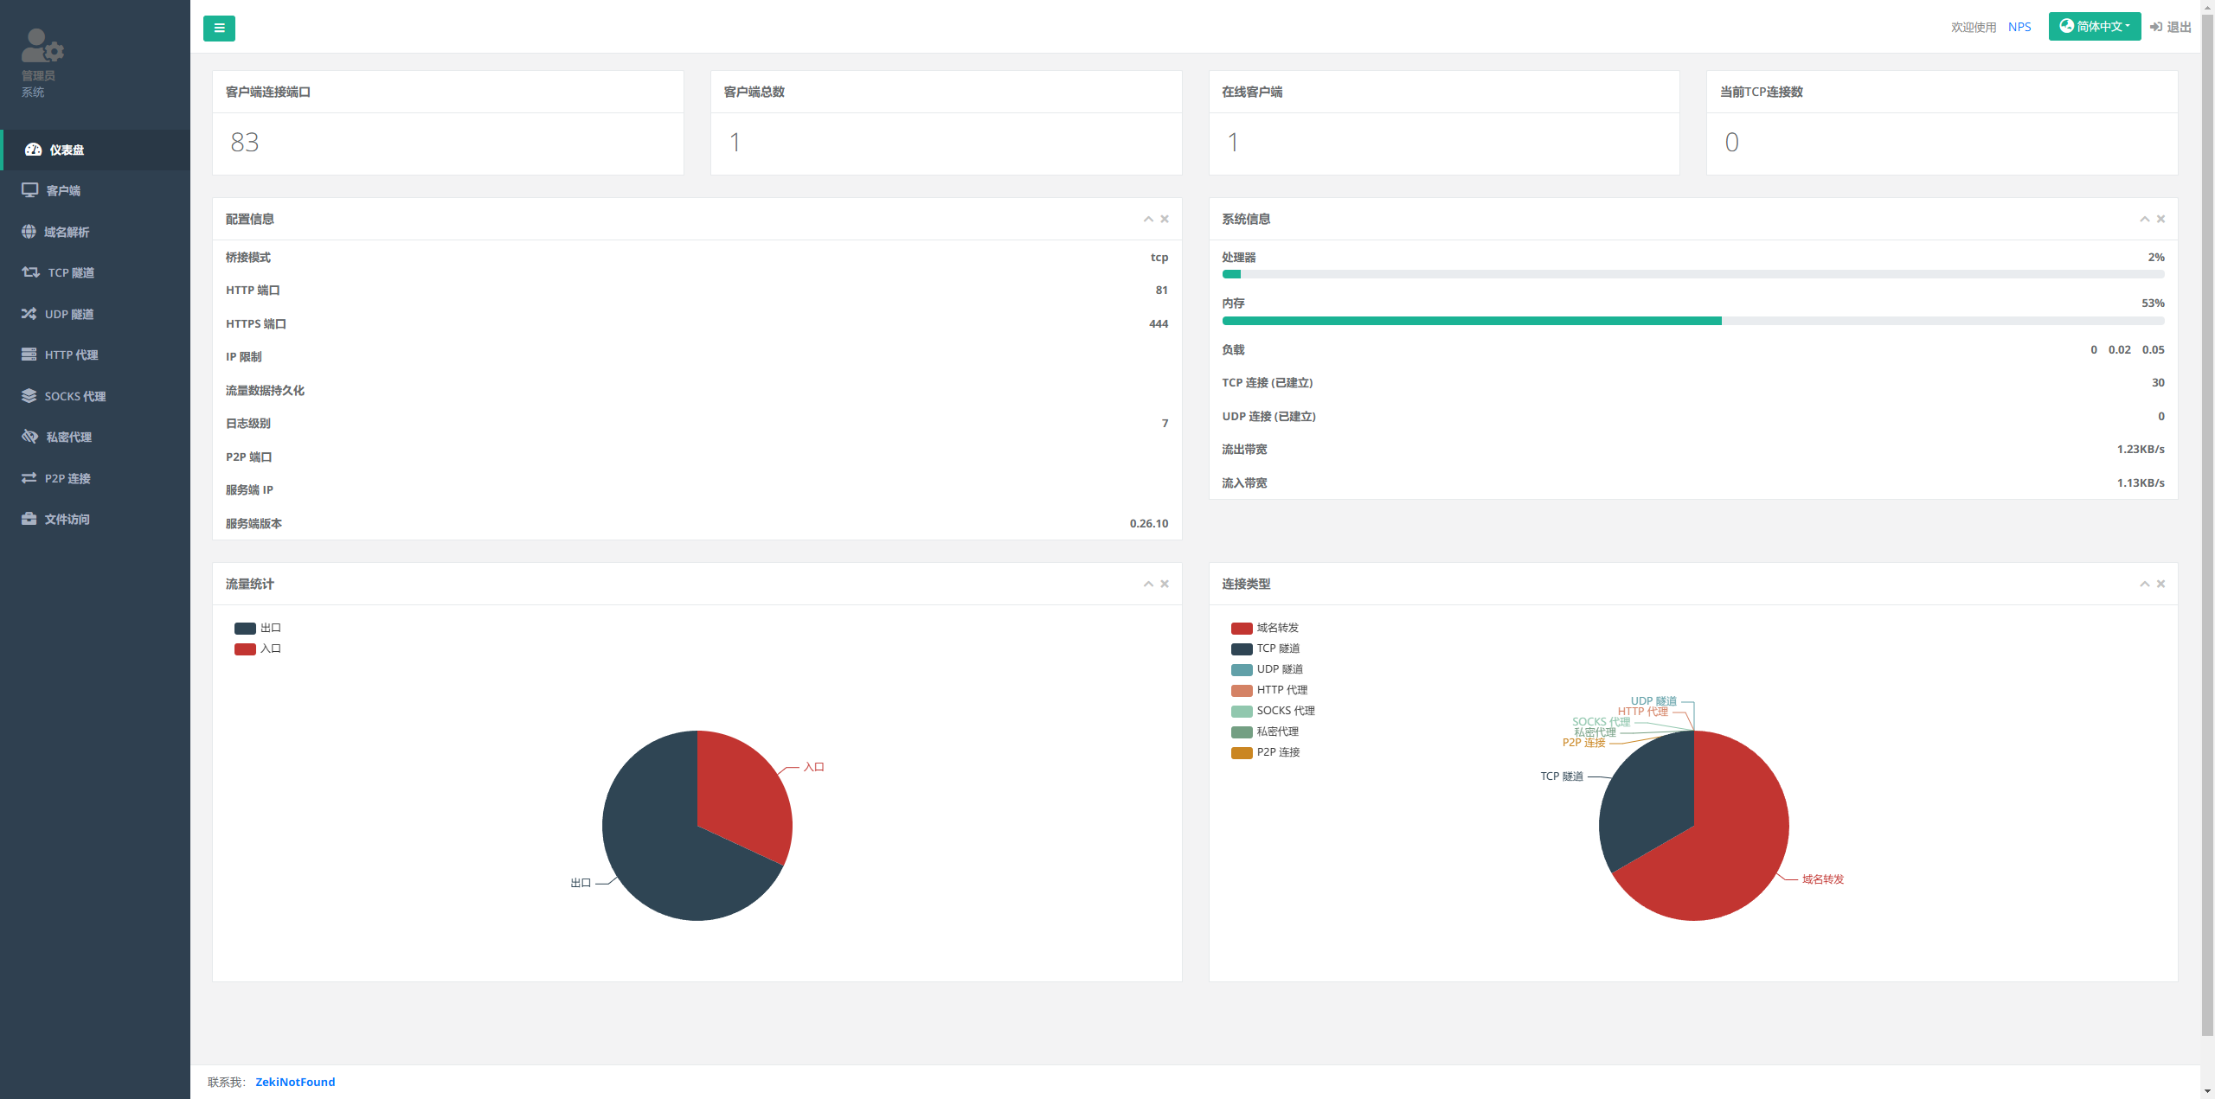Open HTTP 代理 in the sidebar

coord(95,355)
